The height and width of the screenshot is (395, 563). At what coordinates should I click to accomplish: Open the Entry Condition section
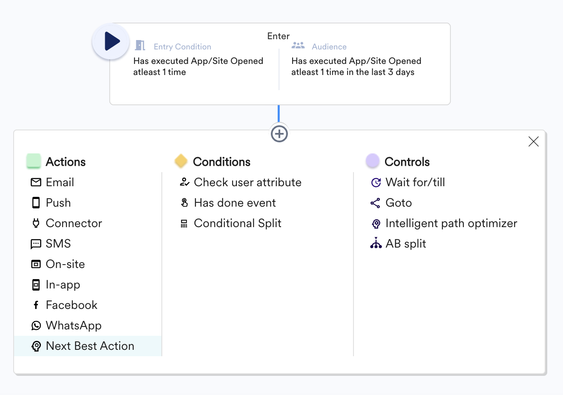182,47
